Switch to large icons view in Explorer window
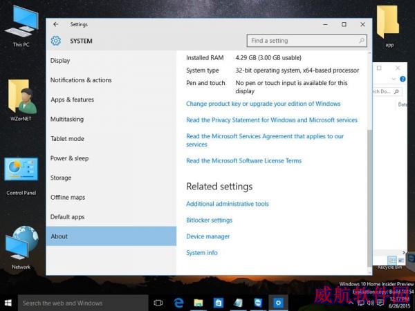The width and height of the screenshot is (415, 311). click(x=401, y=261)
